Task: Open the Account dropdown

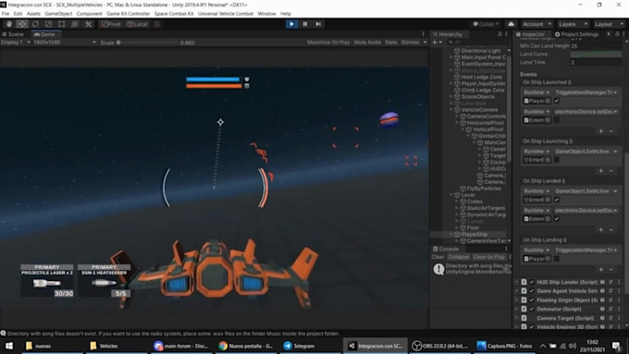Action: (536, 24)
